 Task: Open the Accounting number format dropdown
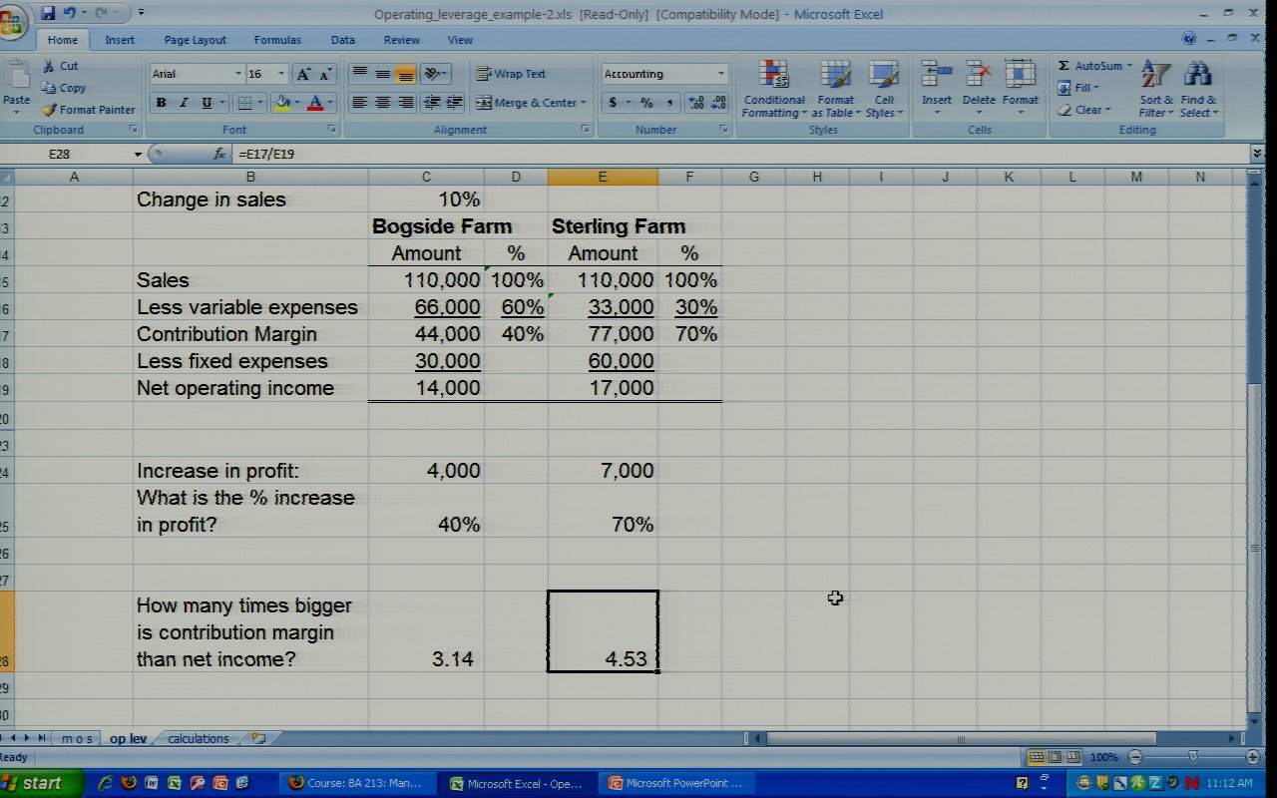tap(720, 74)
